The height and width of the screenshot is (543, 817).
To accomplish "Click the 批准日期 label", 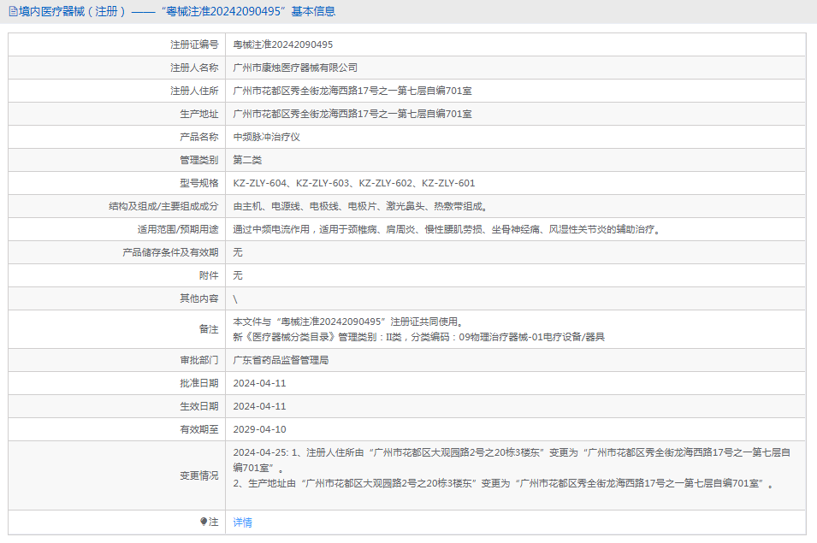I will click(199, 383).
